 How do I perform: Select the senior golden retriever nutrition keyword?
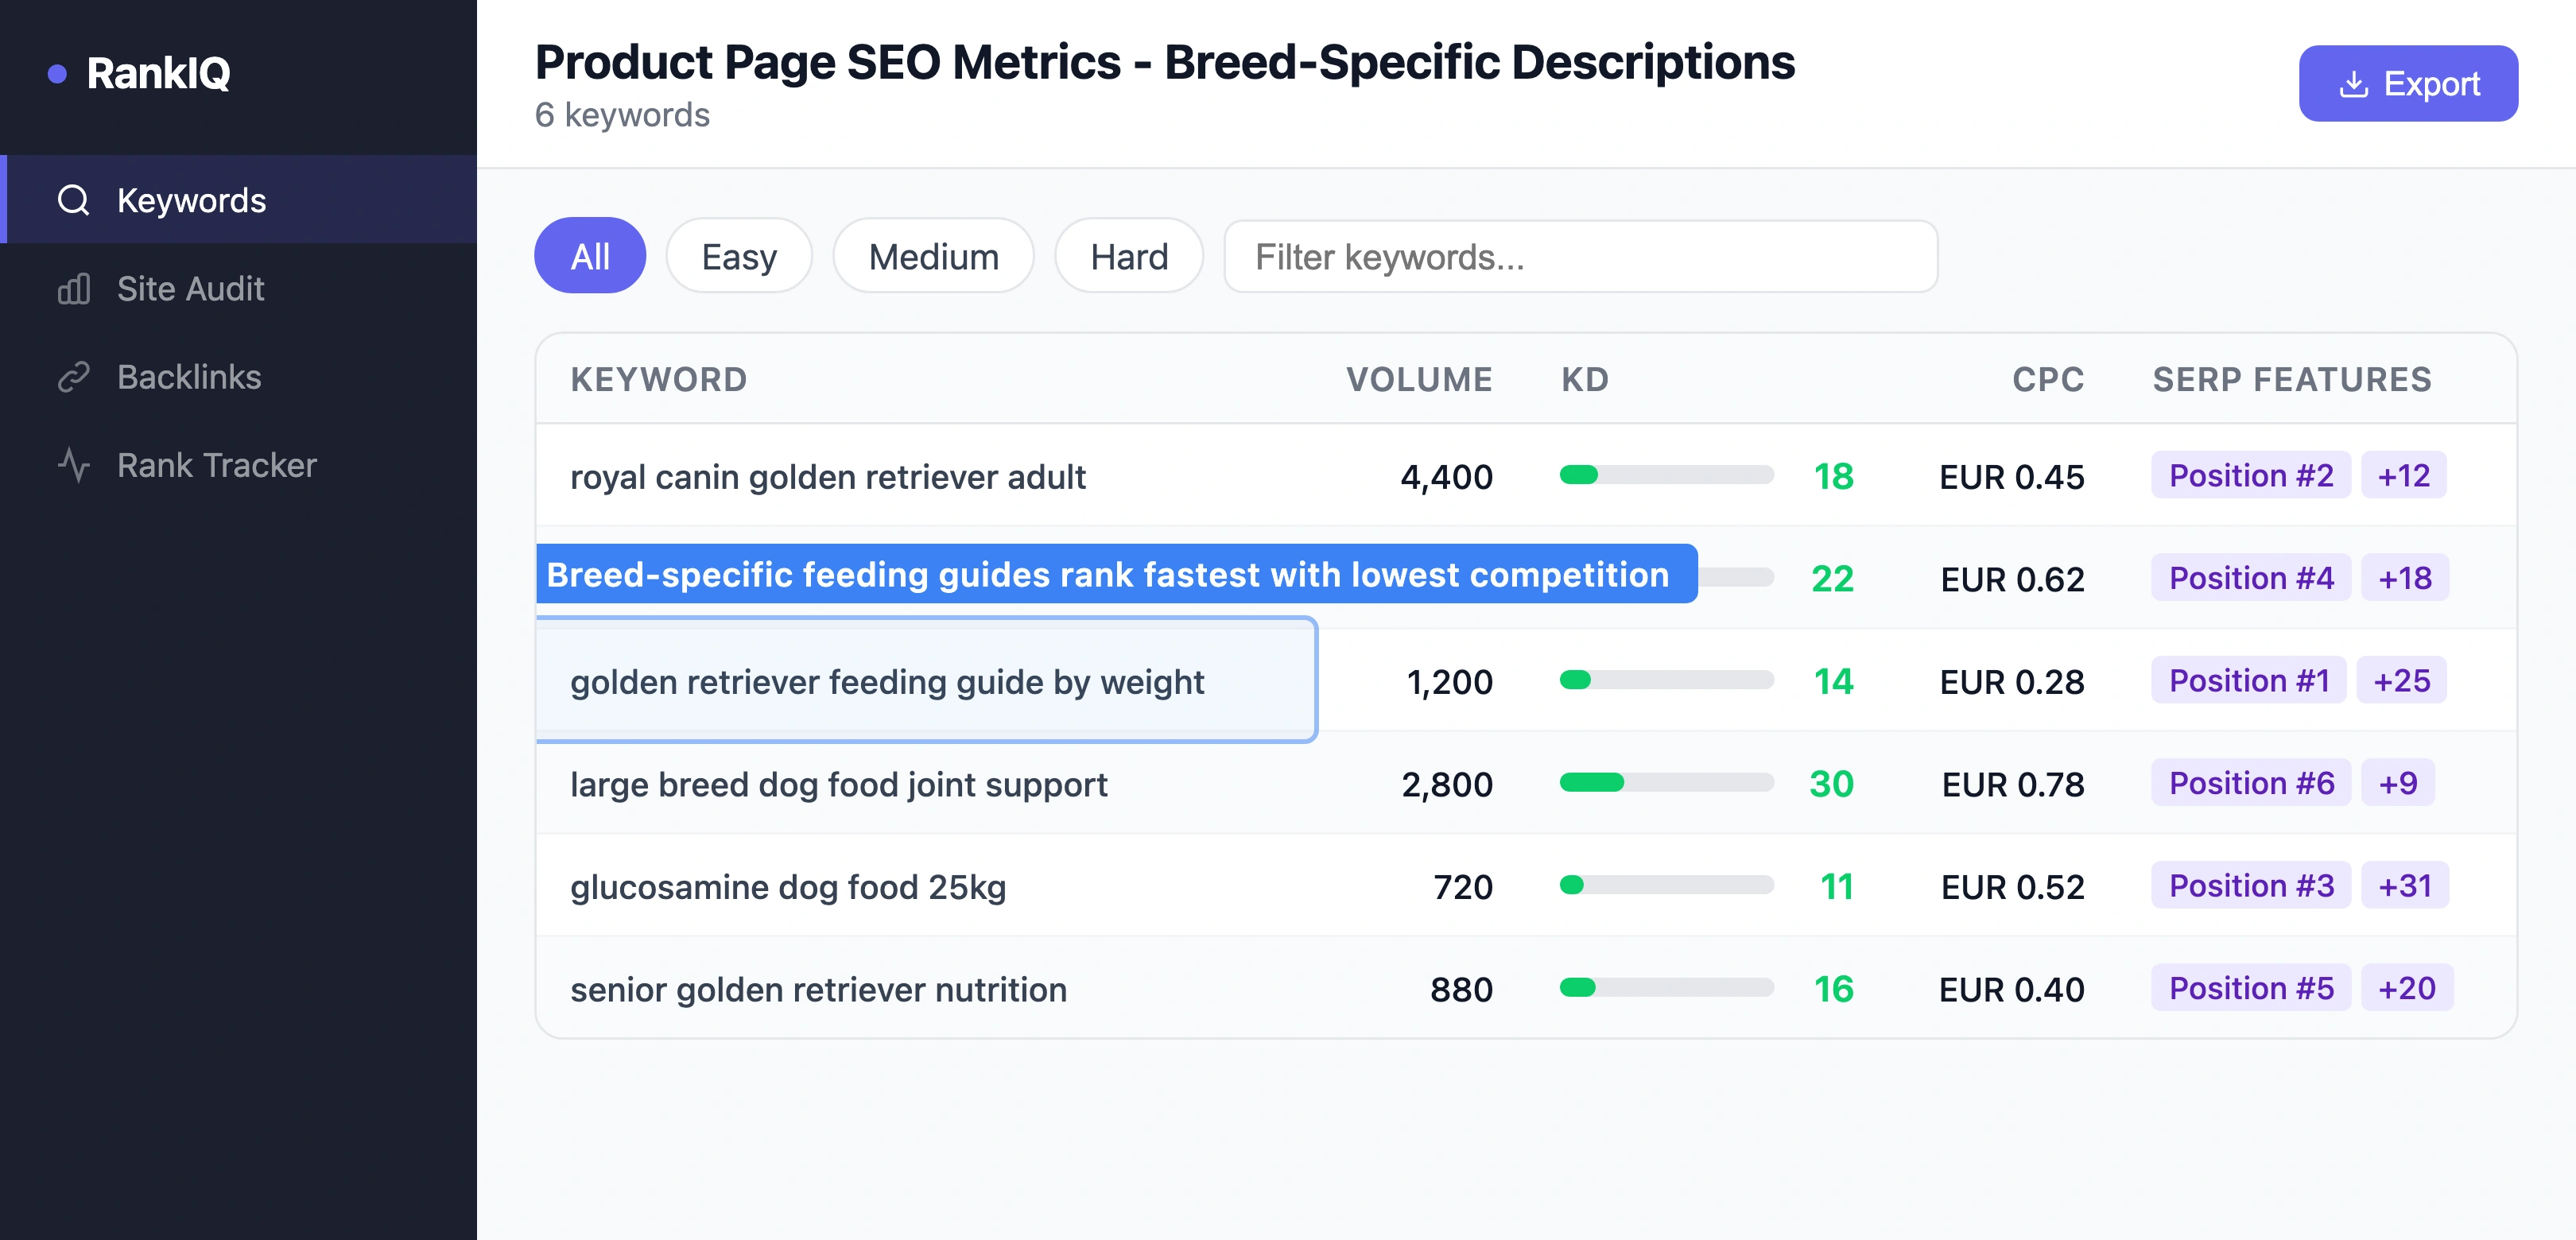pos(817,989)
